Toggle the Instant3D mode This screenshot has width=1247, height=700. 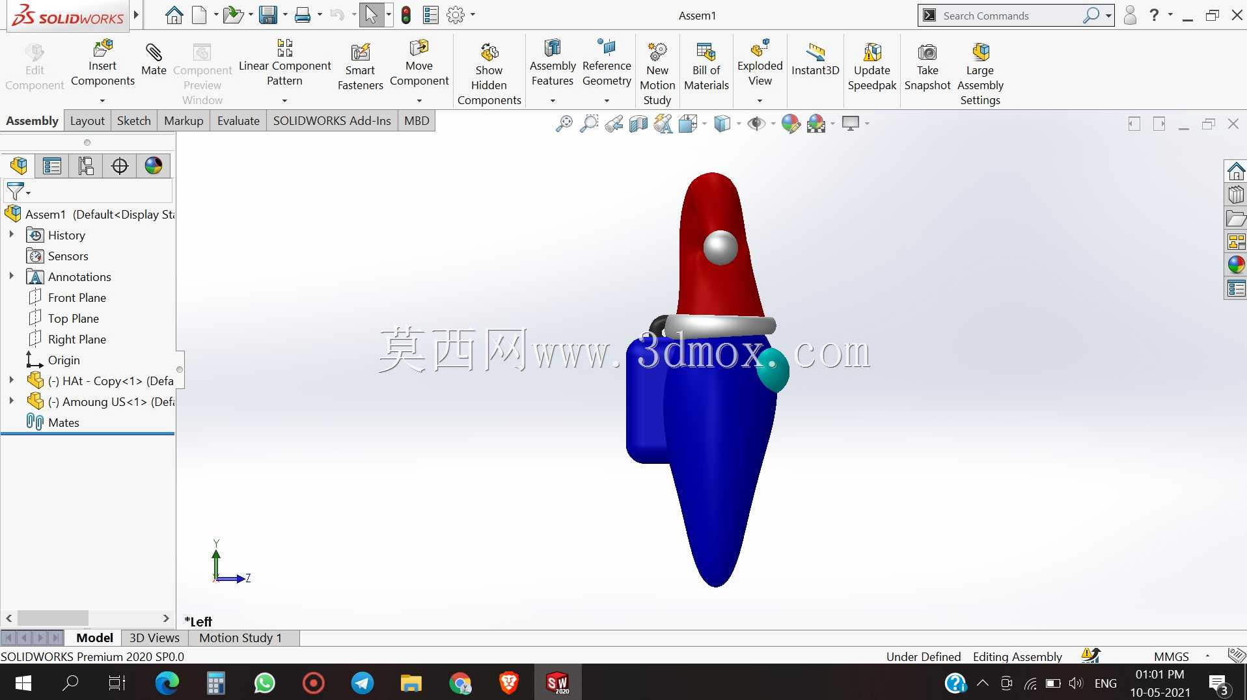pyautogui.click(x=815, y=60)
